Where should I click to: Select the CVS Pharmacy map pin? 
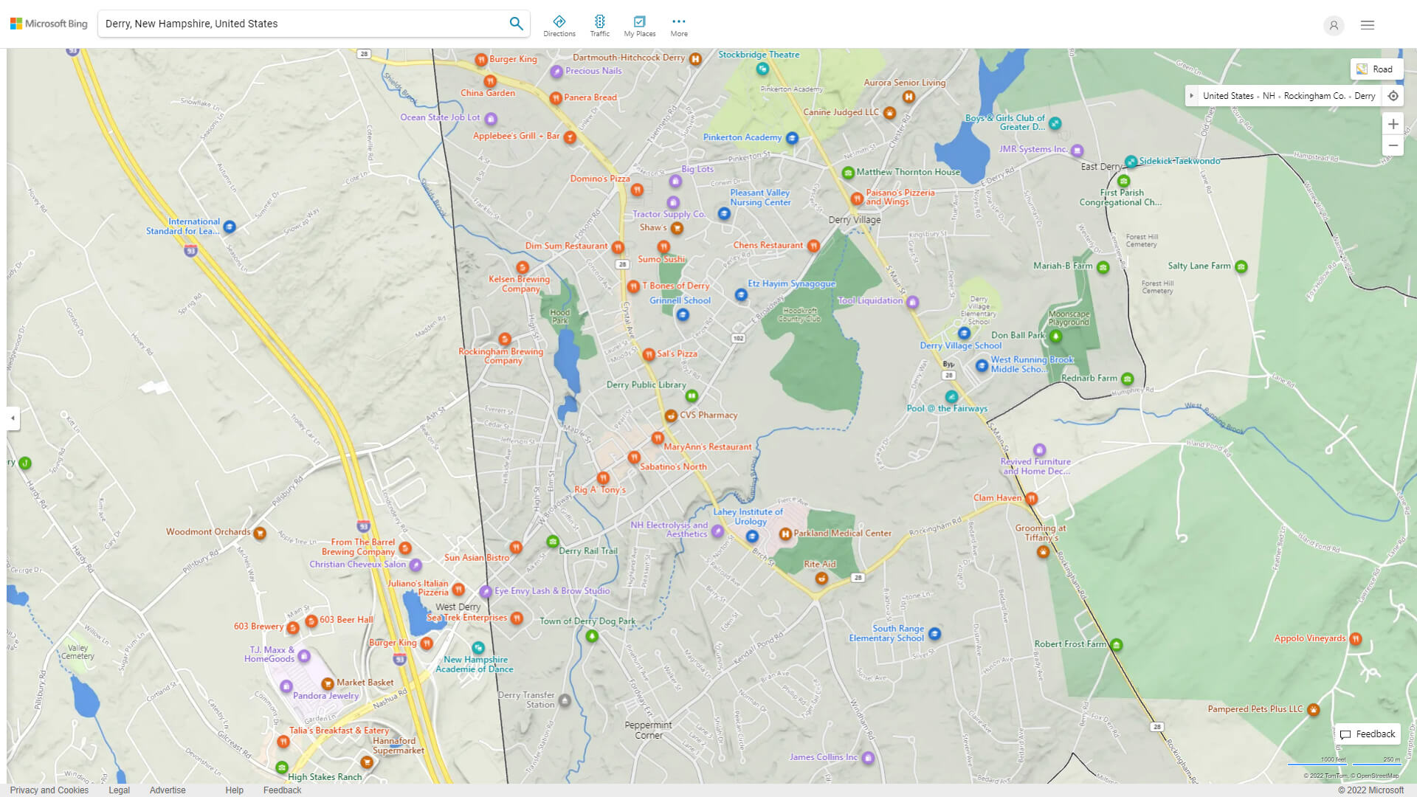671,415
